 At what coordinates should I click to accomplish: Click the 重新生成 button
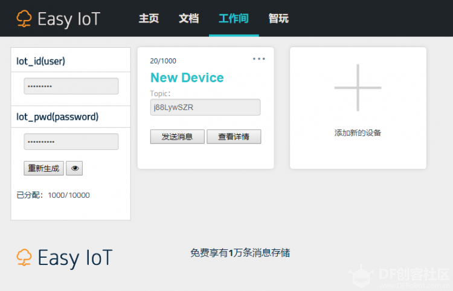pos(43,168)
